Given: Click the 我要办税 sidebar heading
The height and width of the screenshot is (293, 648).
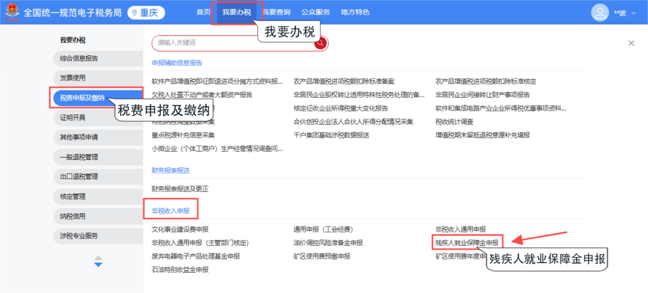Looking at the screenshot, I should [73, 40].
